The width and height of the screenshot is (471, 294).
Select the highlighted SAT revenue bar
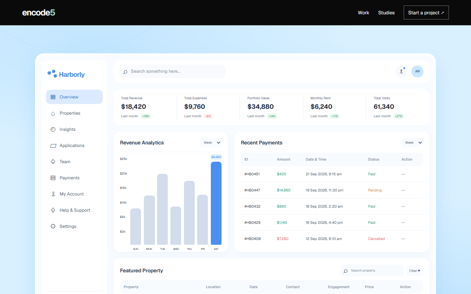tap(216, 203)
